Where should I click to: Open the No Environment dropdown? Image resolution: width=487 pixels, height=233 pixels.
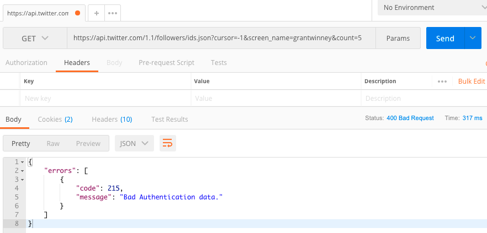coord(432,8)
